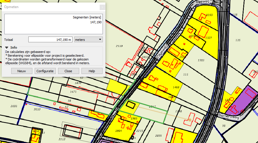Click the Close button in Opmeten dialog

(x=68, y=71)
